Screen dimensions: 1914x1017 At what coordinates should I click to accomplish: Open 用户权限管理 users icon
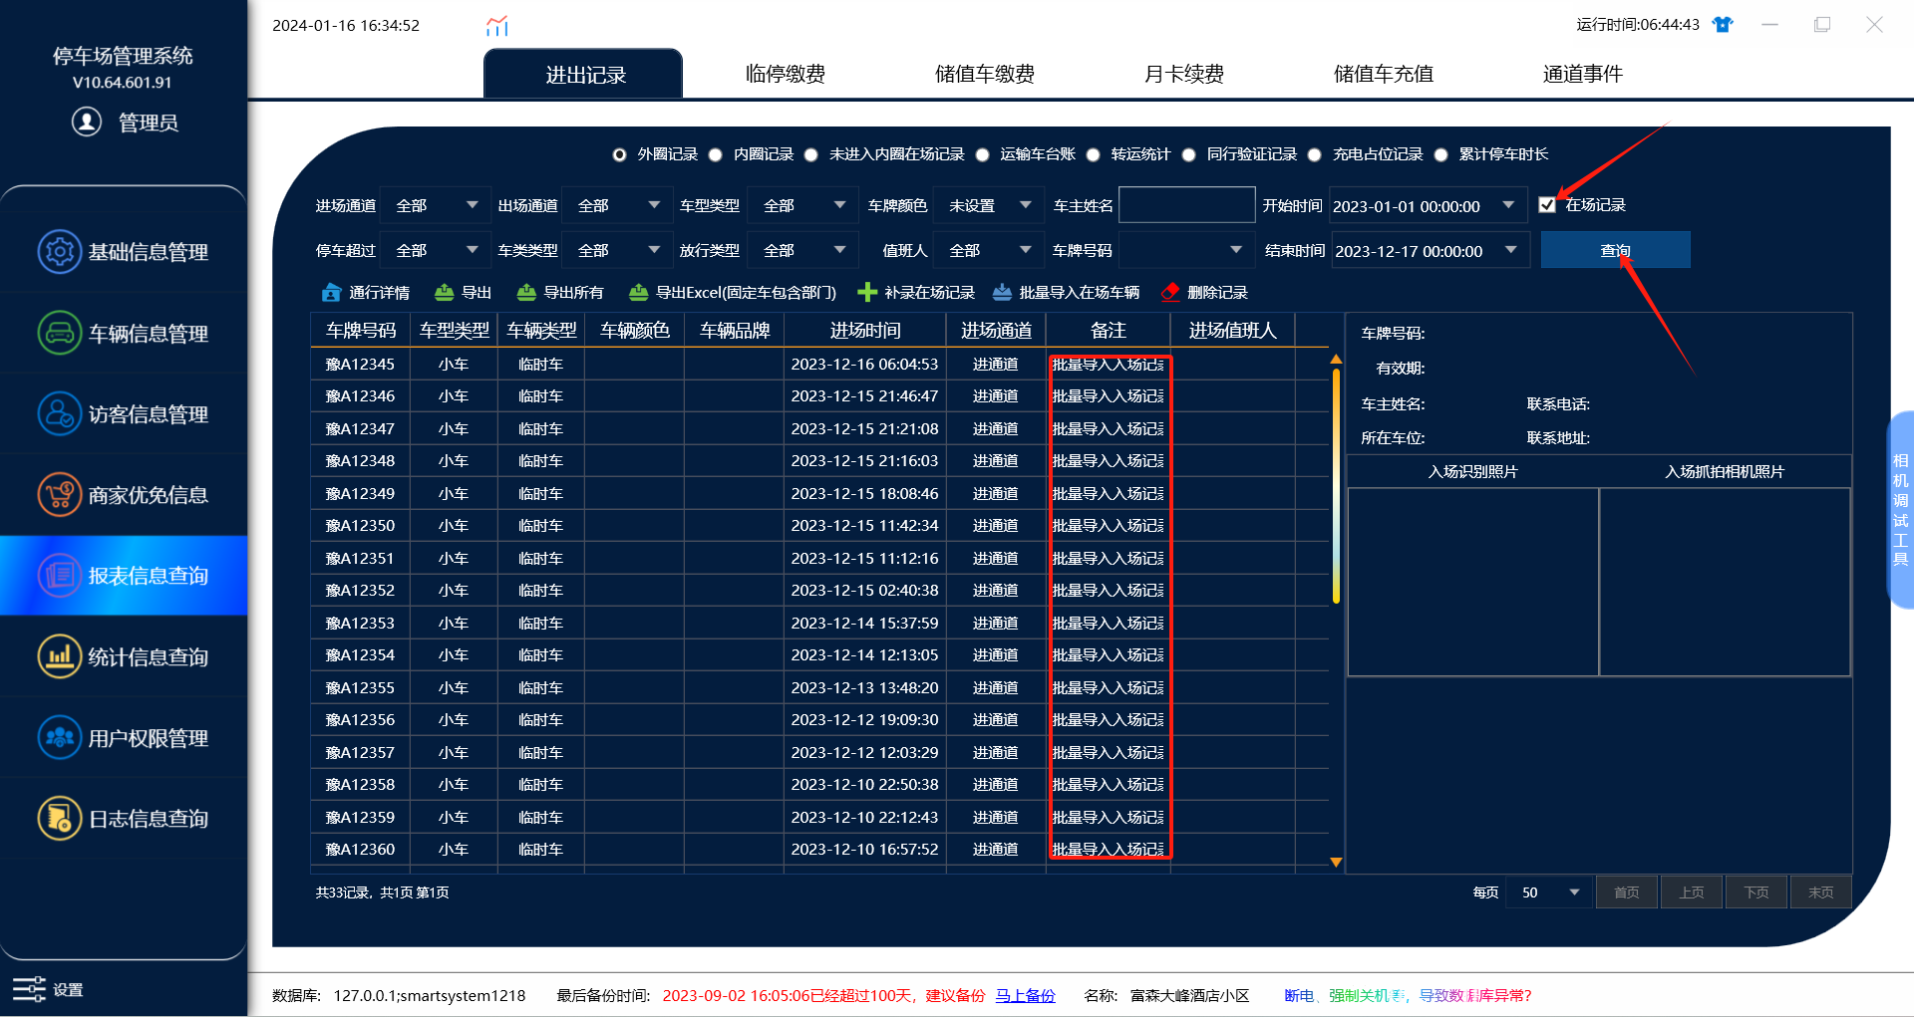[x=60, y=737]
